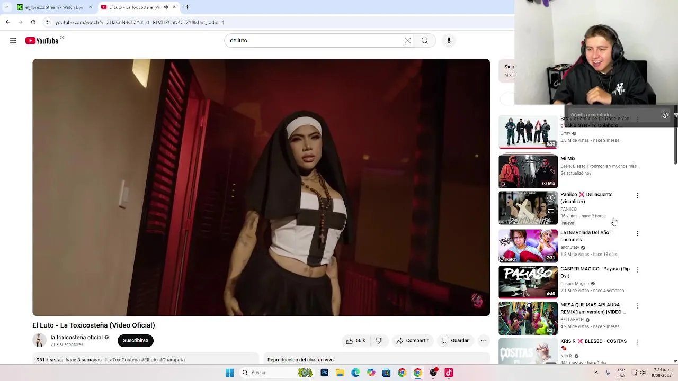
Task: Open the MESA QUE MAS APLAUDA thumbnail
Action: pyautogui.click(x=528, y=319)
